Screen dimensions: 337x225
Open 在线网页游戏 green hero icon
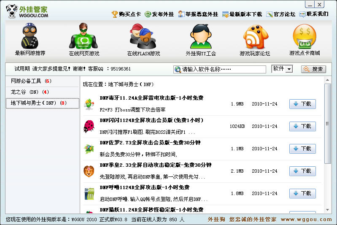pyautogui.click(x=84, y=36)
